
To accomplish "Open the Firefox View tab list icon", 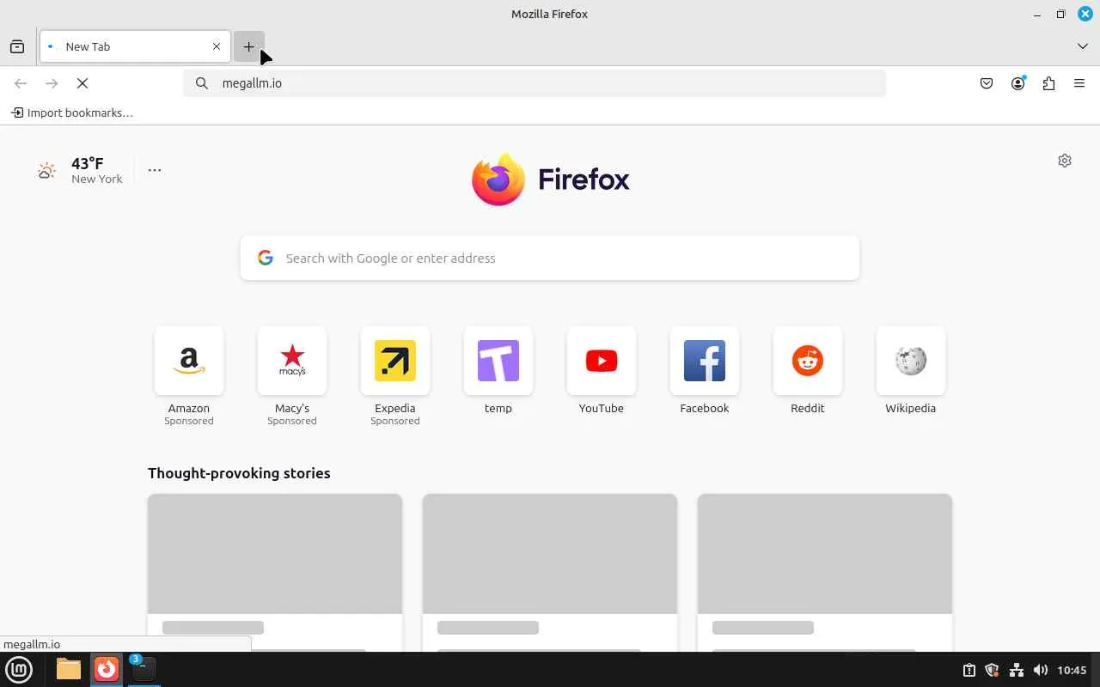I will [x=17, y=46].
